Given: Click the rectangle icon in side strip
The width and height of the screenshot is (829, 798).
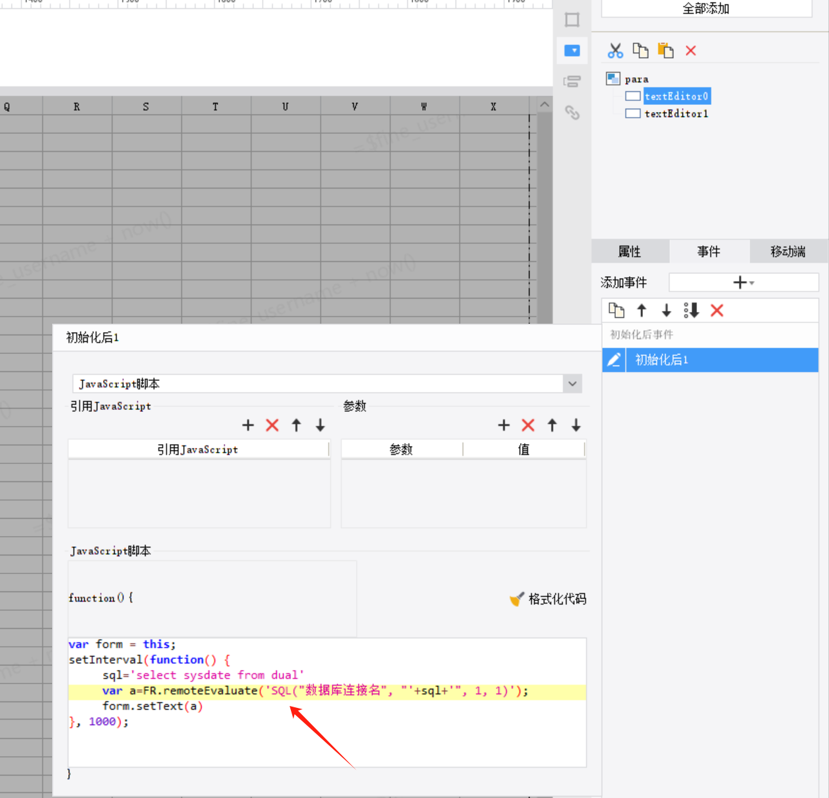Looking at the screenshot, I should (572, 19).
